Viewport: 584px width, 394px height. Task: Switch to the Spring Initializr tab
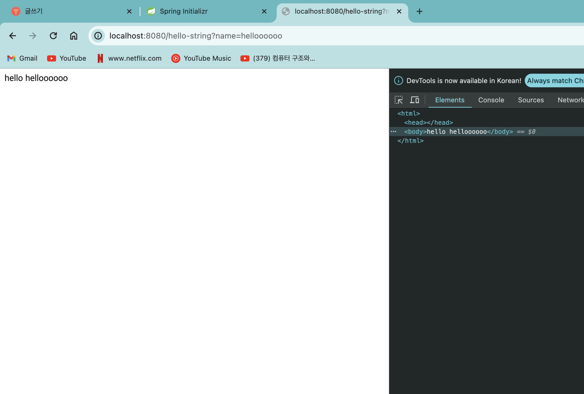[x=184, y=11]
